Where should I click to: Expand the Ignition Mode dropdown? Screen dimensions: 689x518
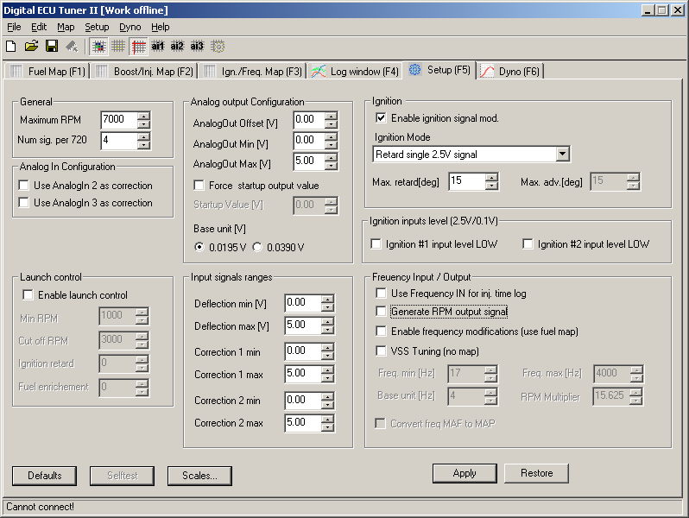pos(562,155)
